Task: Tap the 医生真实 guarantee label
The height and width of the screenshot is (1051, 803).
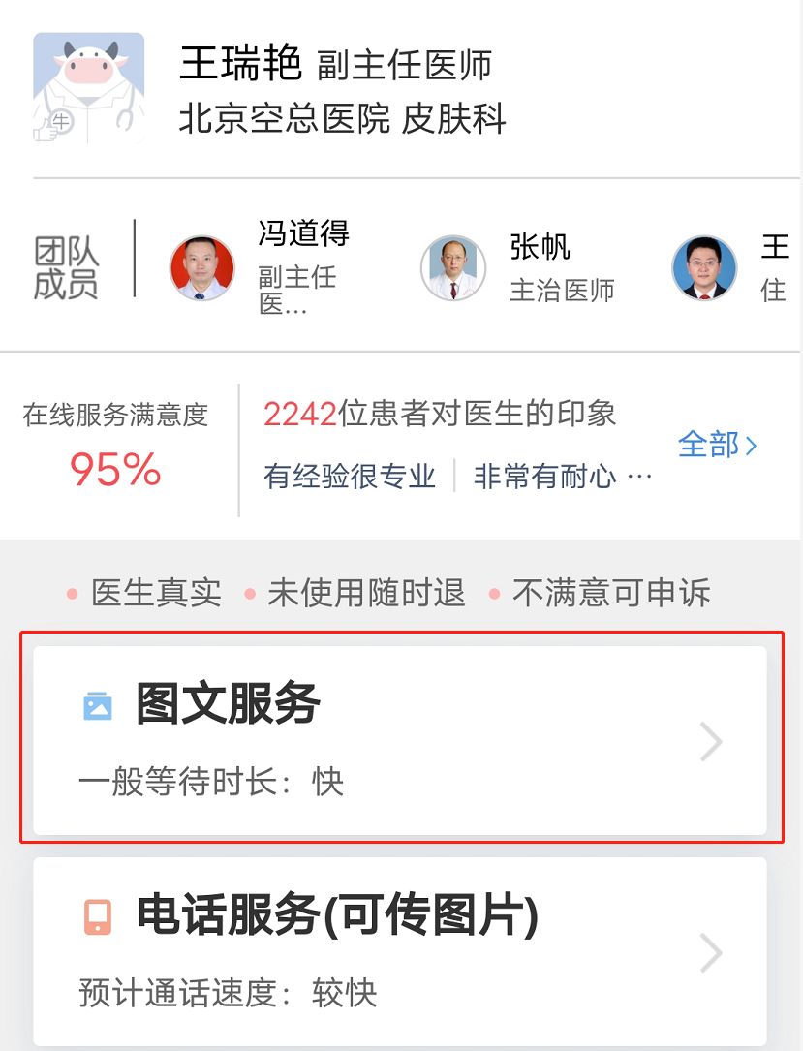Action: (x=156, y=593)
